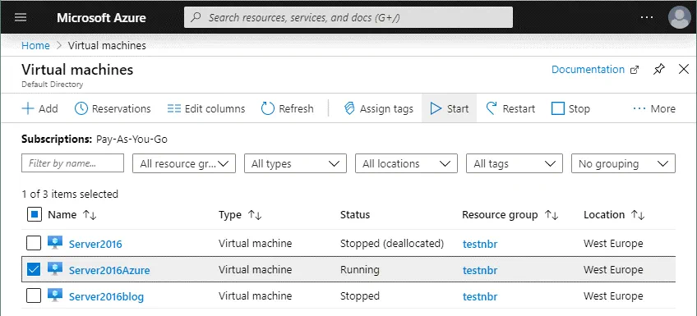Open the All types dropdown
Viewport: 697px width, 316px height.
295,163
